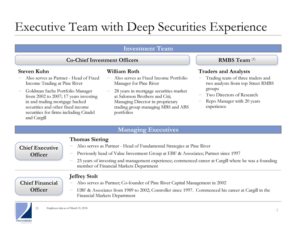Click the RMBS Team box
This screenshot has height=228, width=296.
click(237, 60)
